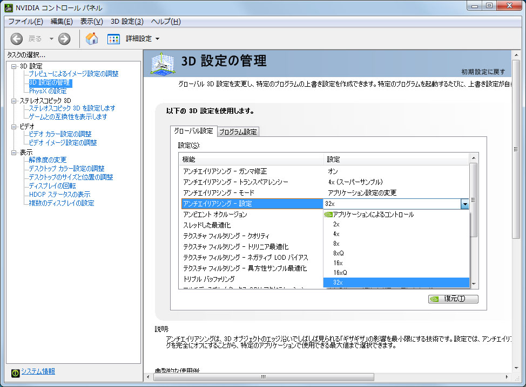The width and height of the screenshot is (526, 387).
Task: Click the Back arrow button
Action: click(x=16, y=39)
